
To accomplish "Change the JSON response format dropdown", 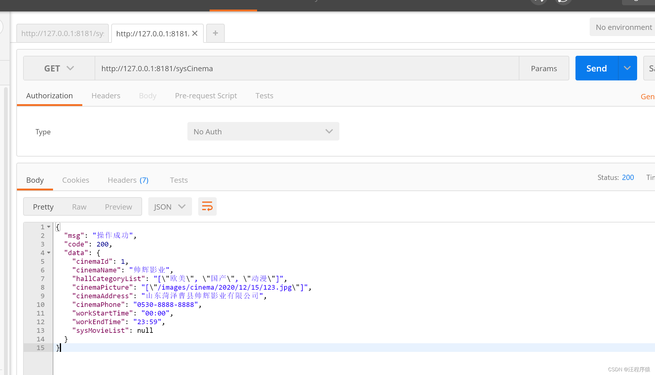I will [170, 207].
